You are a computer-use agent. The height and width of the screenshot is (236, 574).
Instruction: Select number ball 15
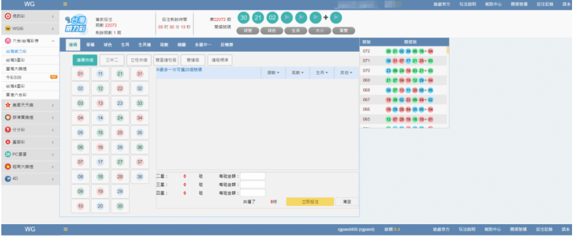pyautogui.click(x=100, y=132)
